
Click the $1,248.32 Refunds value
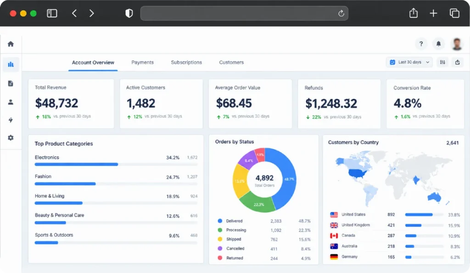point(331,104)
